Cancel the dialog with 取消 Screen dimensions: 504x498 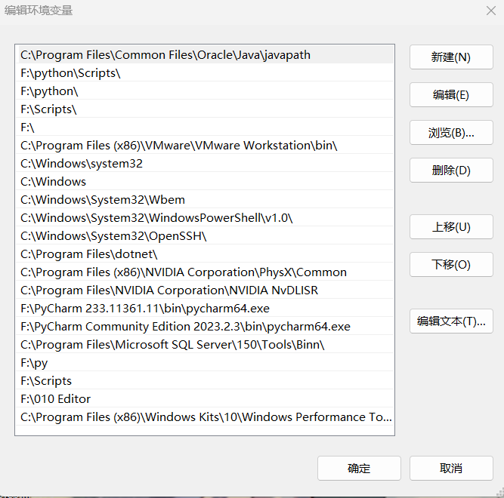(451, 469)
